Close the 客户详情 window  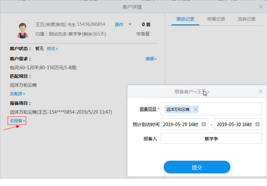click(x=261, y=6)
